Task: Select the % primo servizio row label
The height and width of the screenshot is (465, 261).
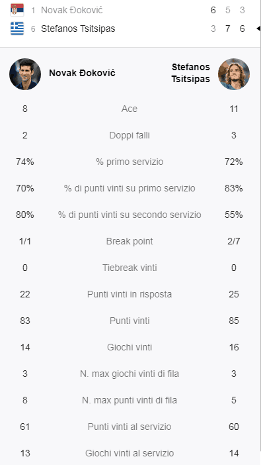Action: (130, 162)
